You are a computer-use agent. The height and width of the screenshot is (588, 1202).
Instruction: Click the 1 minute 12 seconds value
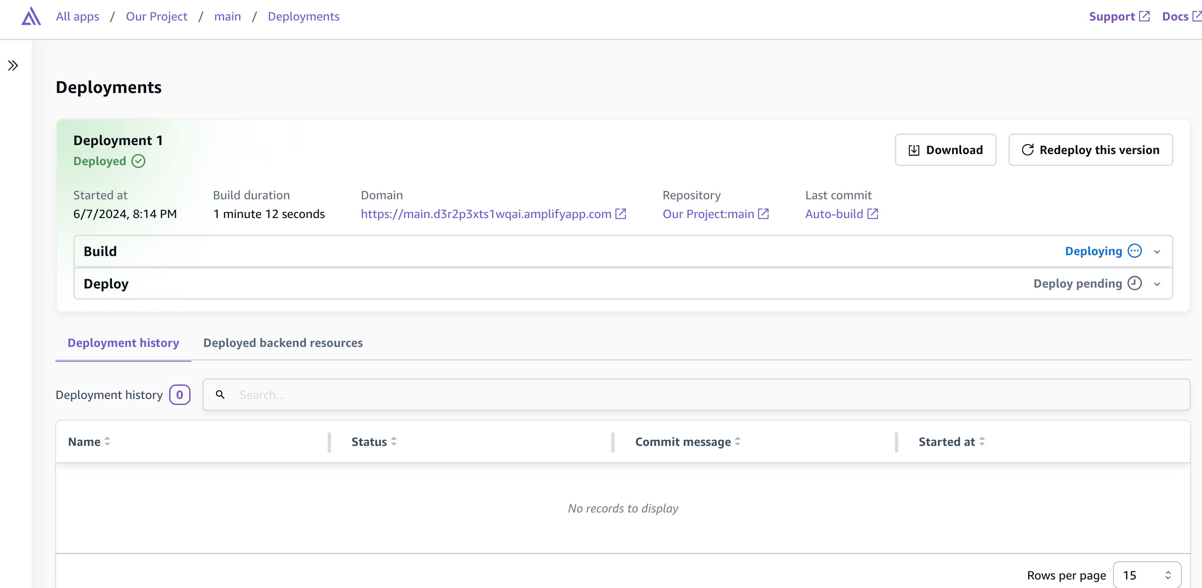click(269, 213)
